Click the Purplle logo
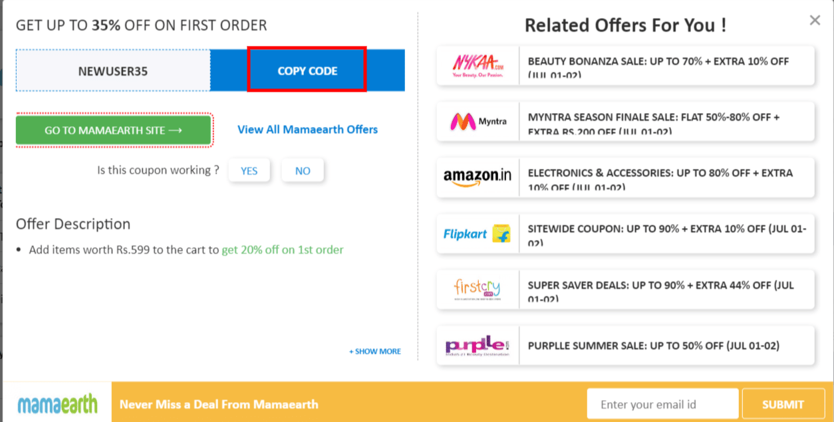The width and height of the screenshot is (834, 422). (x=478, y=345)
